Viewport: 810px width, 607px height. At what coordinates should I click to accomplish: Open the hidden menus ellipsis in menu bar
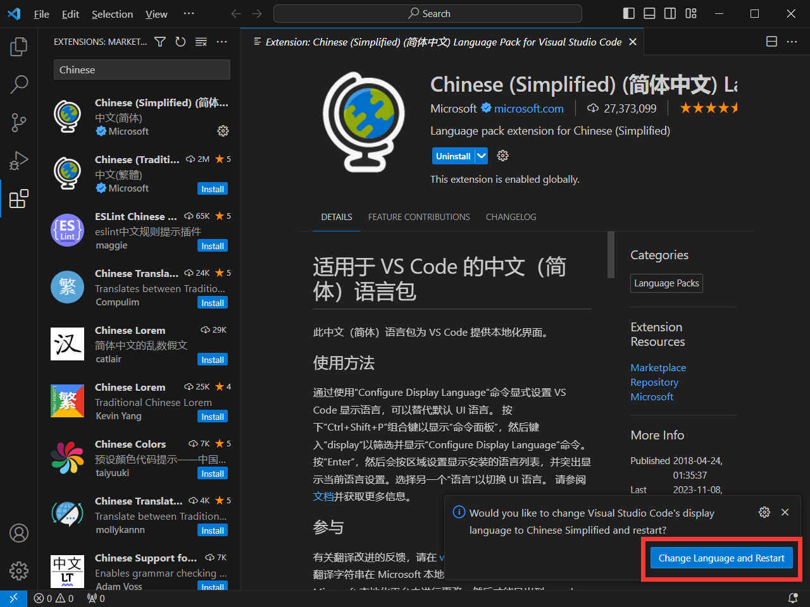point(189,13)
